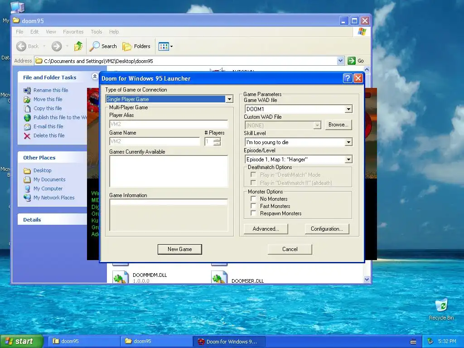Click the system tray clock
464x348 pixels.
[447, 342]
